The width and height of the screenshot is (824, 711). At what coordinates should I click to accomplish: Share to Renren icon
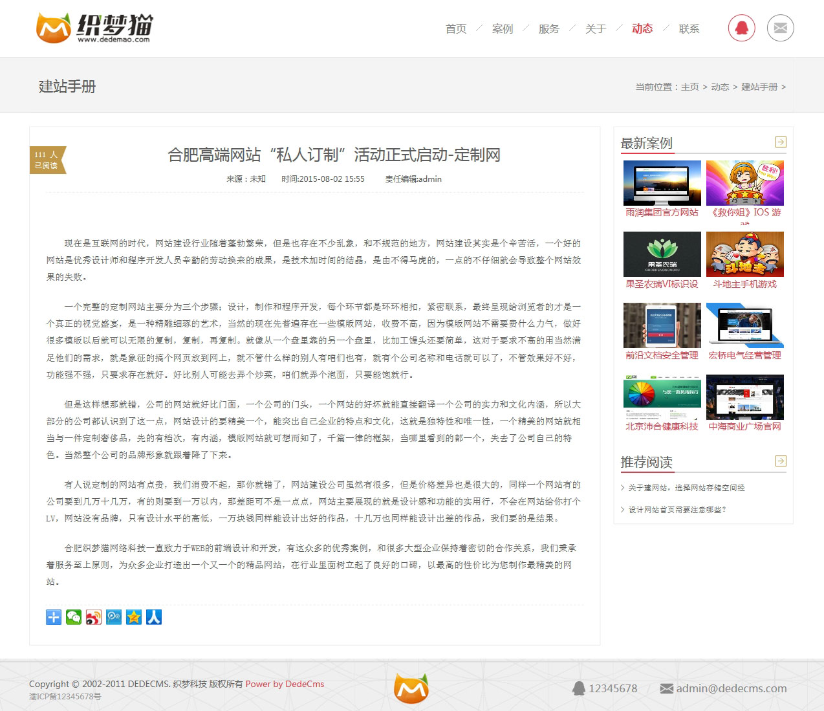coord(154,617)
